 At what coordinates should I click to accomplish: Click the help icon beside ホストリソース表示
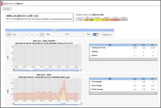(22, 3)
